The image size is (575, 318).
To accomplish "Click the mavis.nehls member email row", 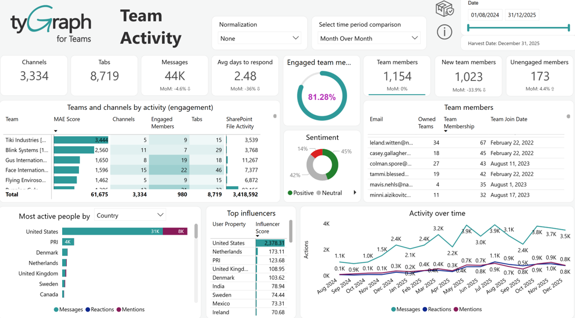I will click(x=467, y=184).
